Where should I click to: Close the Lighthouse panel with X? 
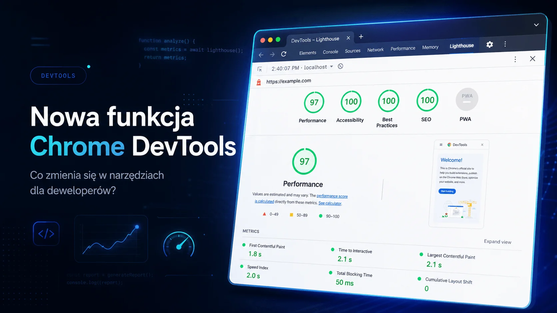(532, 59)
